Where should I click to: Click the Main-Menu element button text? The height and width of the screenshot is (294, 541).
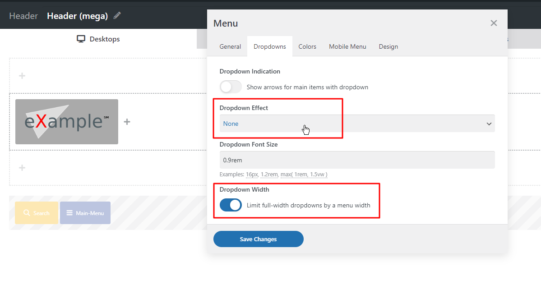point(90,213)
